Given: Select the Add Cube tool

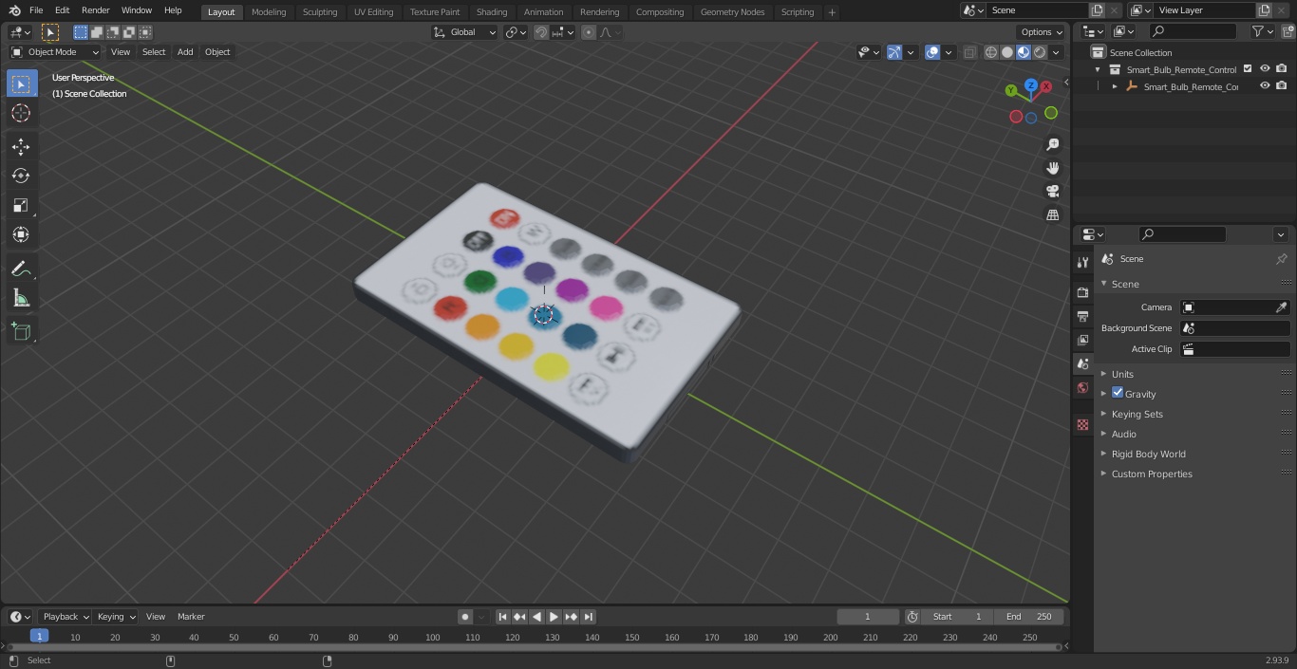Looking at the screenshot, I should tap(21, 331).
